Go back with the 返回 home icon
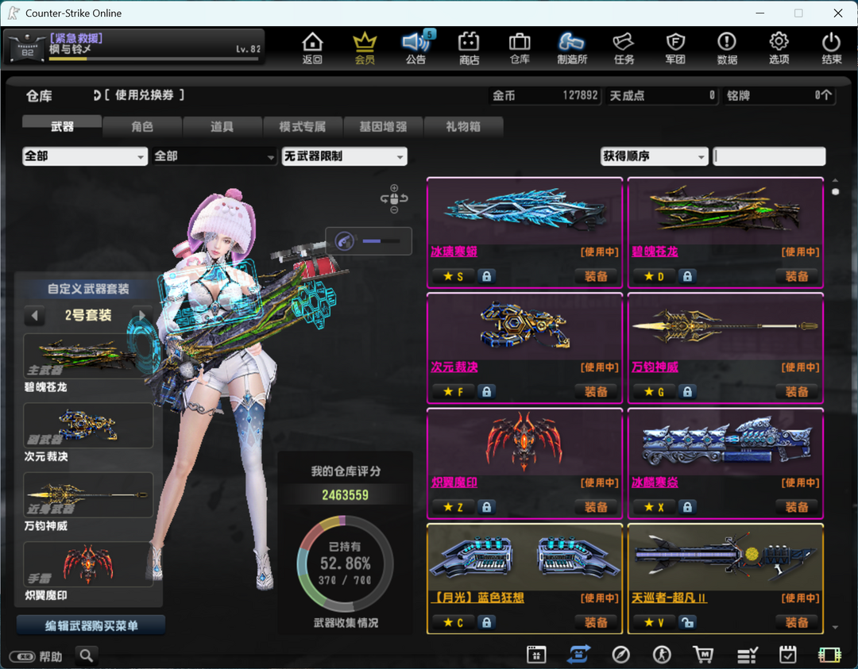The width and height of the screenshot is (858, 669). coord(312,48)
